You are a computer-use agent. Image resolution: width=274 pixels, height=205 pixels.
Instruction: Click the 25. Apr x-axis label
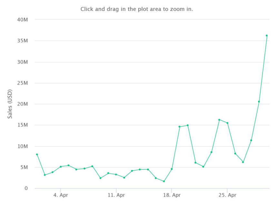pyautogui.click(x=227, y=195)
